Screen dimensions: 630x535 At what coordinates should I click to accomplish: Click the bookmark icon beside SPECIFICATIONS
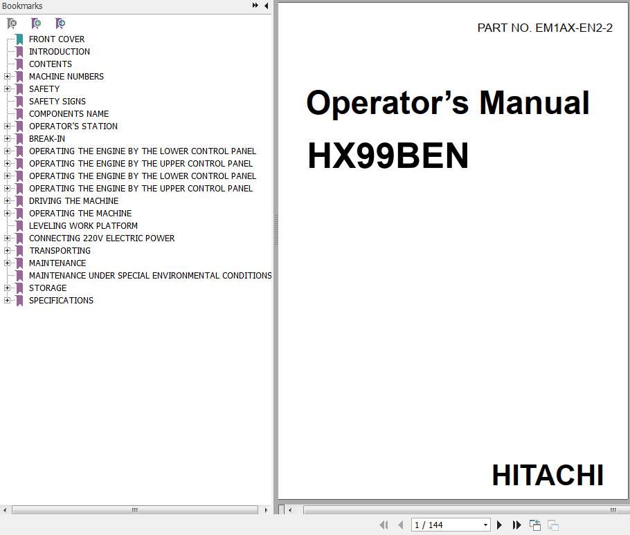pyautogui.click(x=19, y=301)
